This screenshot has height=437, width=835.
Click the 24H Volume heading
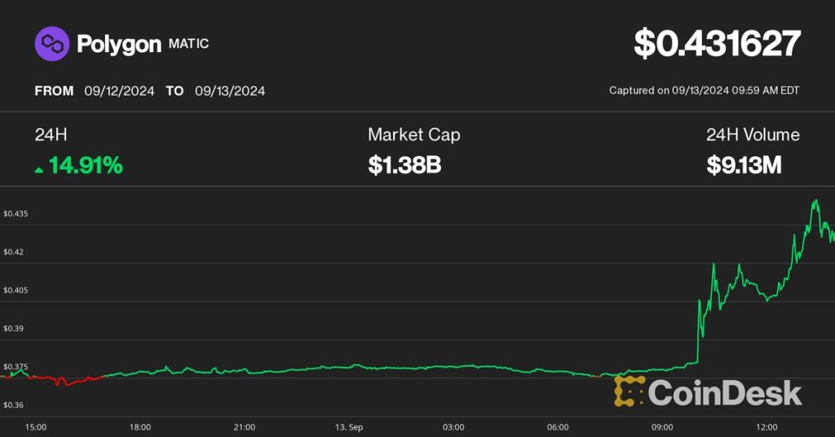tap(753, 135)
